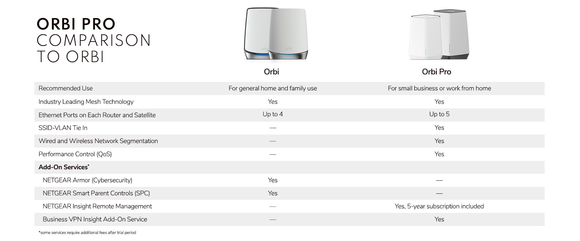Click the Add-On Services section header

click(64, 167)
